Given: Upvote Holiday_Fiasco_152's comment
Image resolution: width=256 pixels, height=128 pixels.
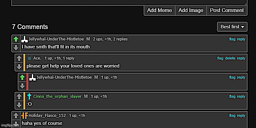Looking at the screenshot, I should 16,116.
